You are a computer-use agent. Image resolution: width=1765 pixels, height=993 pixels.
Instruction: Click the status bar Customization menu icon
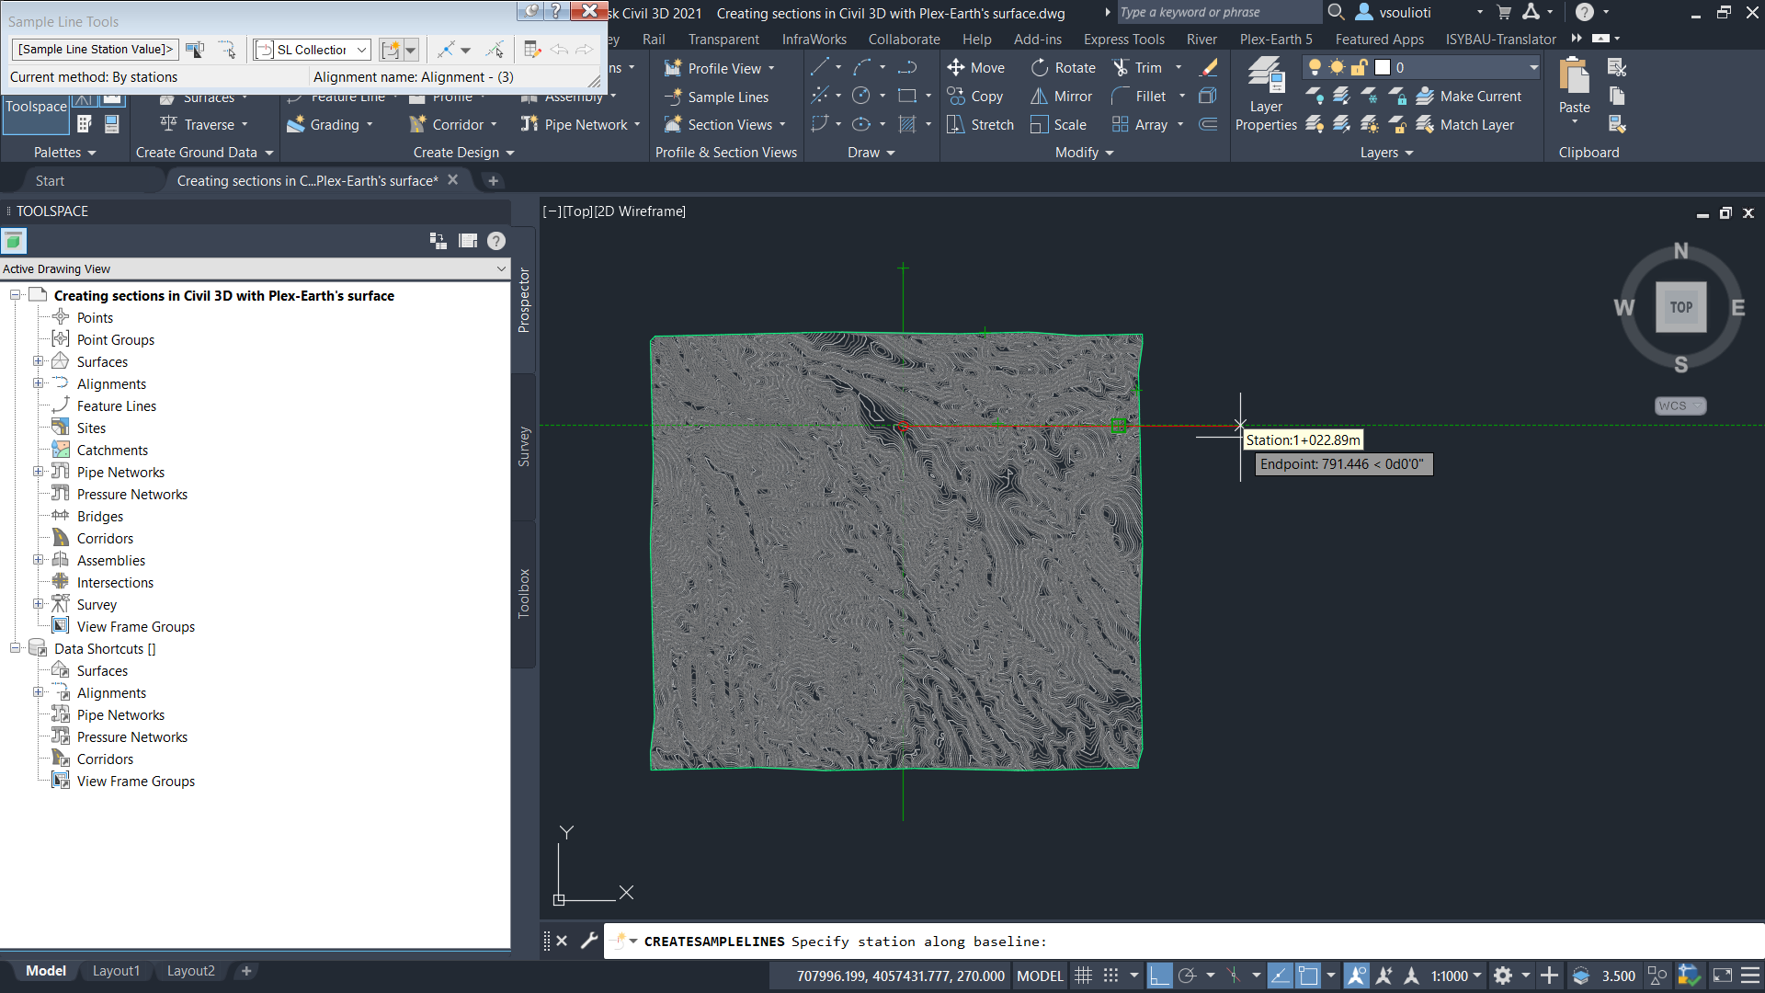pyautogui.click(x=1750, y=976)
